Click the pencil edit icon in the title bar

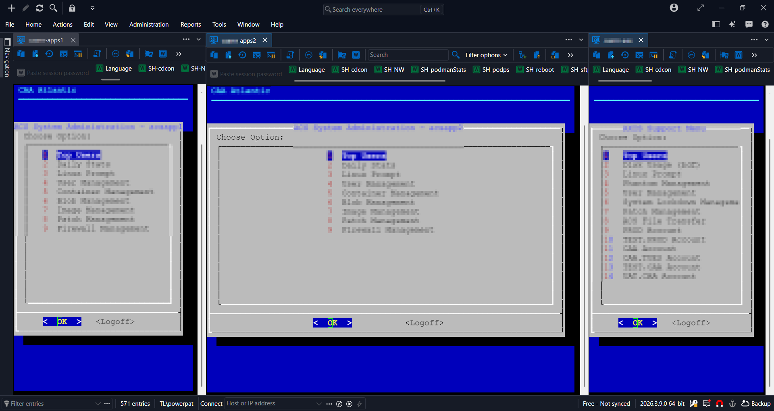[25, 8]
